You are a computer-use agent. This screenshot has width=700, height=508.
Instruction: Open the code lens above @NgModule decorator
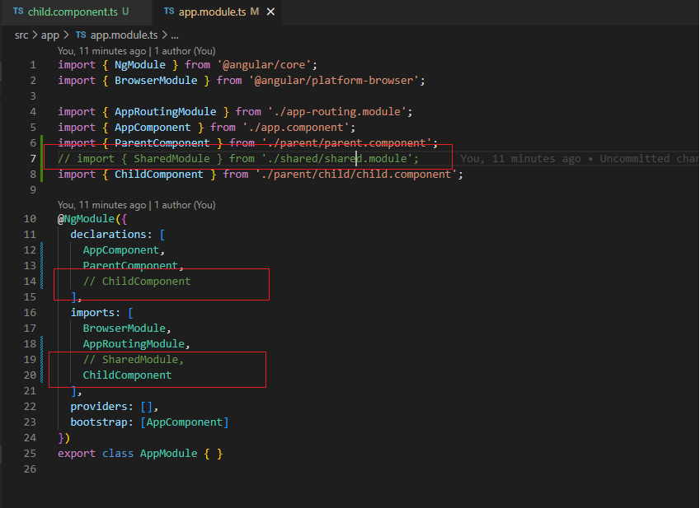point(136,205)
